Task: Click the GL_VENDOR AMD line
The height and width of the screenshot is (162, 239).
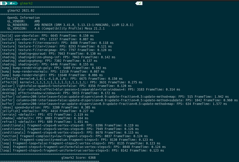Action: click(24, 21)
